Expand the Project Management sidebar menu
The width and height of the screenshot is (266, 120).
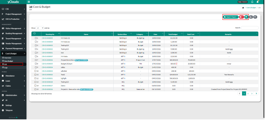(13, 14)
